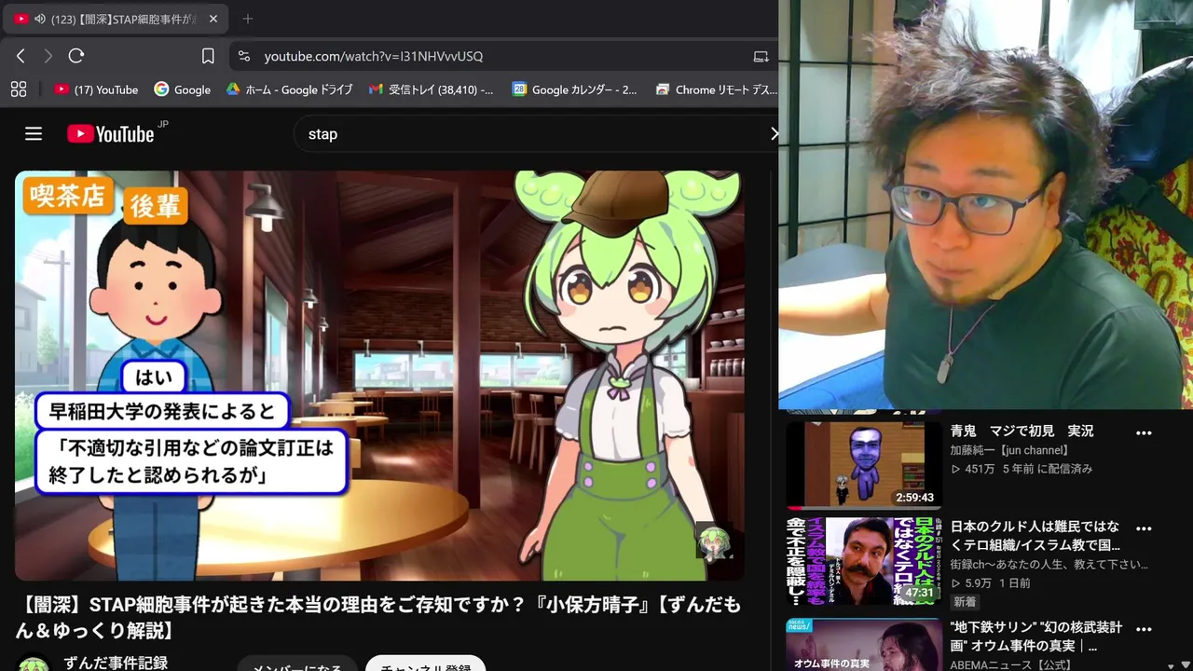Screen dimensions: 1193x671
Task: Click the ずんだ事件記録 channel name
Action: point(116,663)
